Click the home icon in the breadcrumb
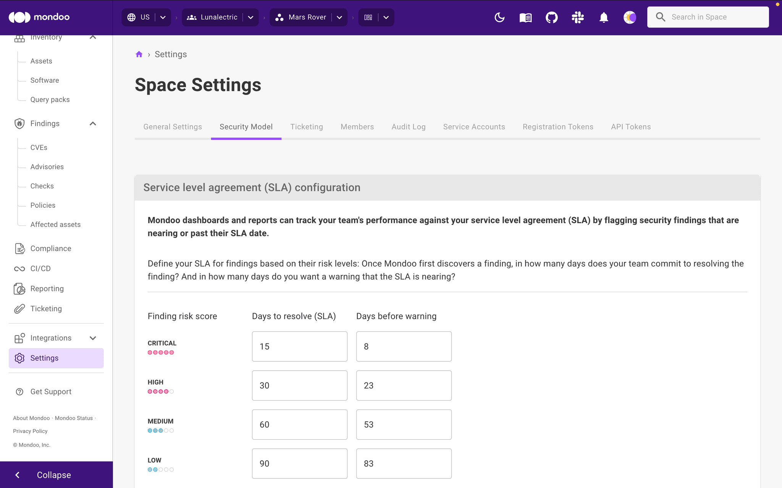 [x=139, y=54]
